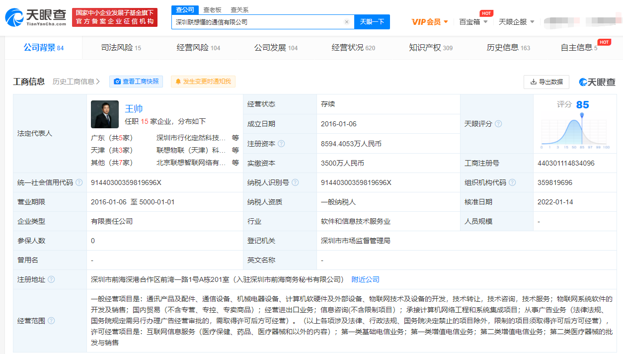
Task: Click 等 next to 北京联想智联网络
Action: tap(235, 163)
